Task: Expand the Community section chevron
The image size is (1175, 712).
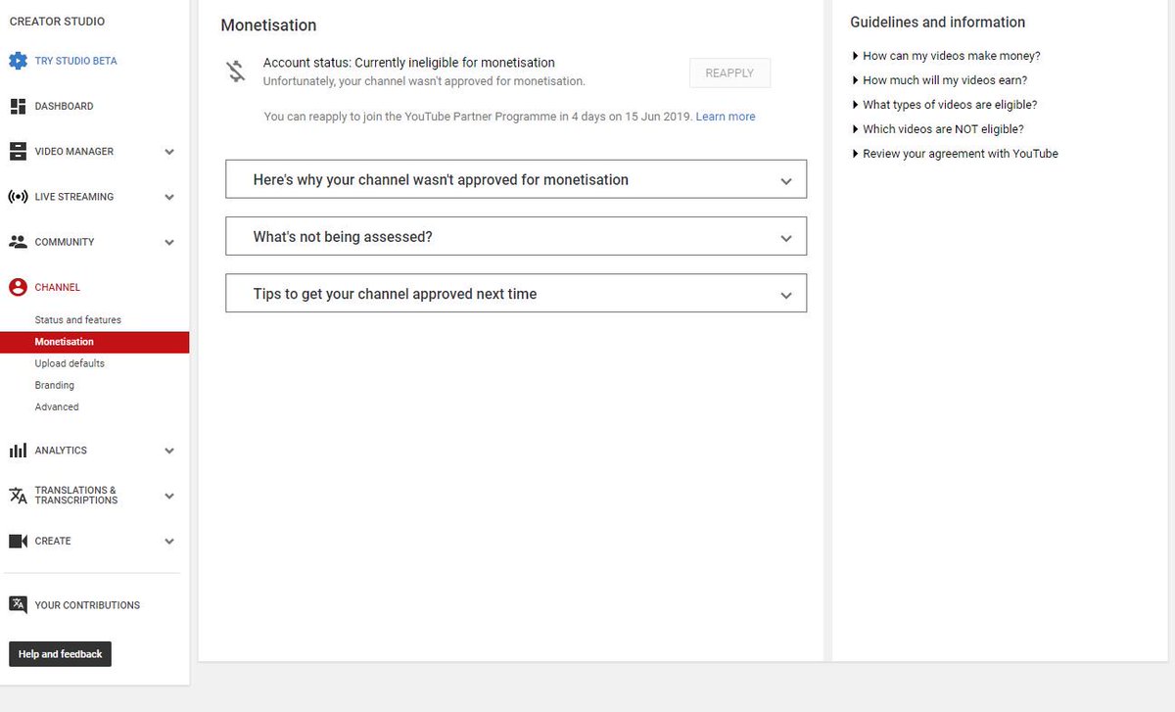Action: [x=169, y=242]
